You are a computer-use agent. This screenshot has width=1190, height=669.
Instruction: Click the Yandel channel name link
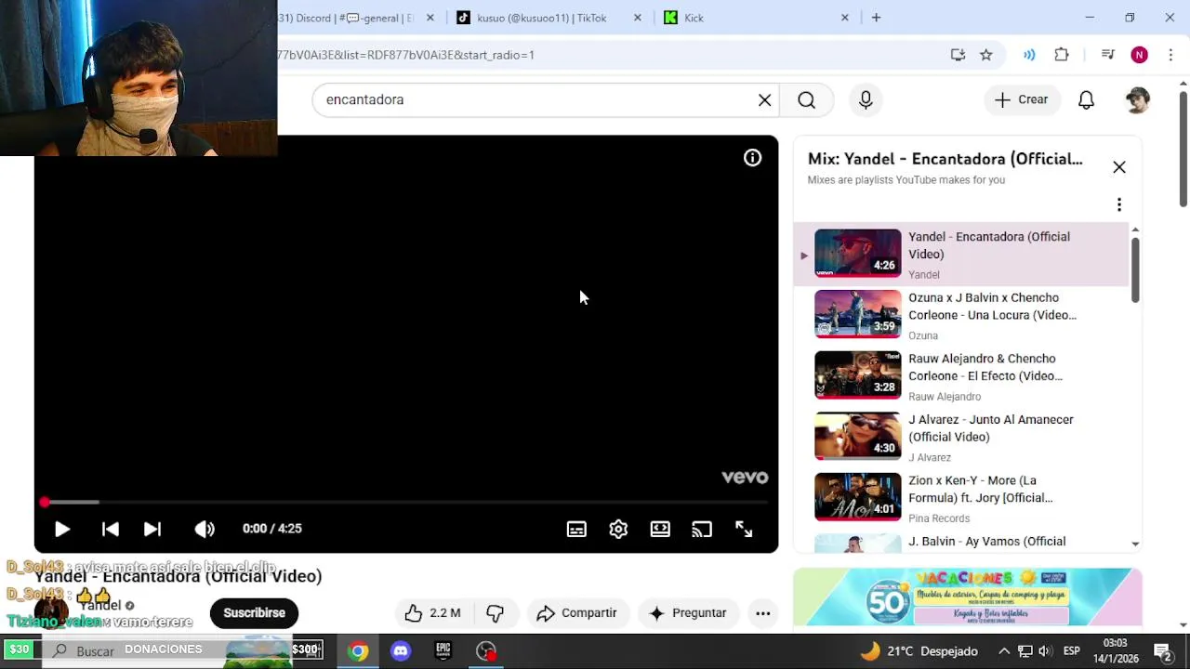[x=99, y=605]
